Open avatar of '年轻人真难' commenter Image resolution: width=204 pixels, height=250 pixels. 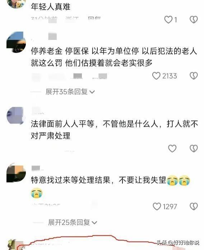(x=16, y=4)
